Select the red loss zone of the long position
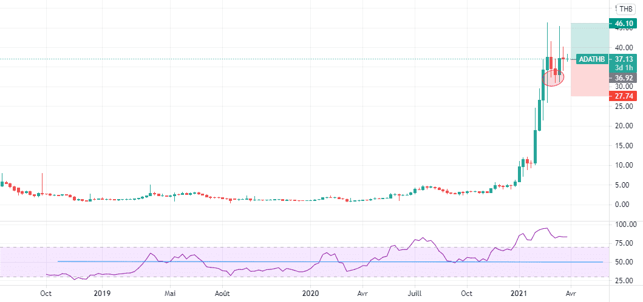Screen dimensions: 643x302 click(x=590, y=78)
